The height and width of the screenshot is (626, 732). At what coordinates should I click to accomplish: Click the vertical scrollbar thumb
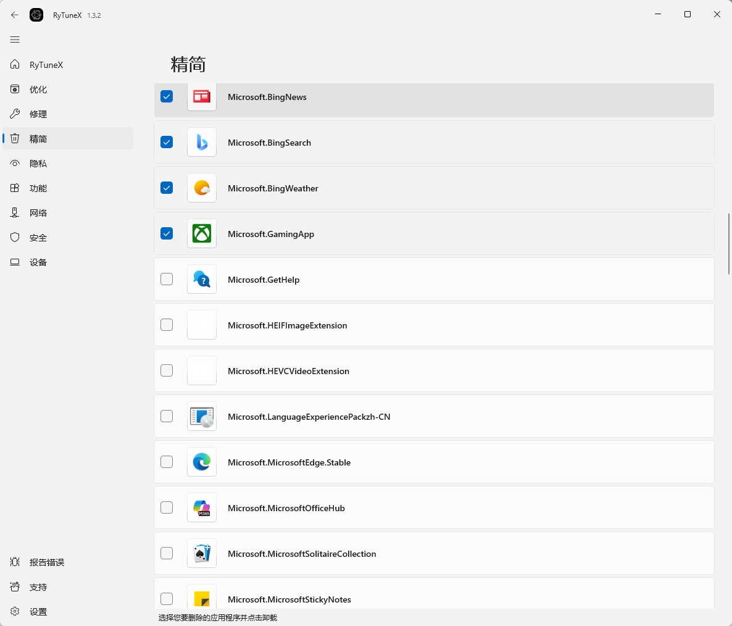729,244
